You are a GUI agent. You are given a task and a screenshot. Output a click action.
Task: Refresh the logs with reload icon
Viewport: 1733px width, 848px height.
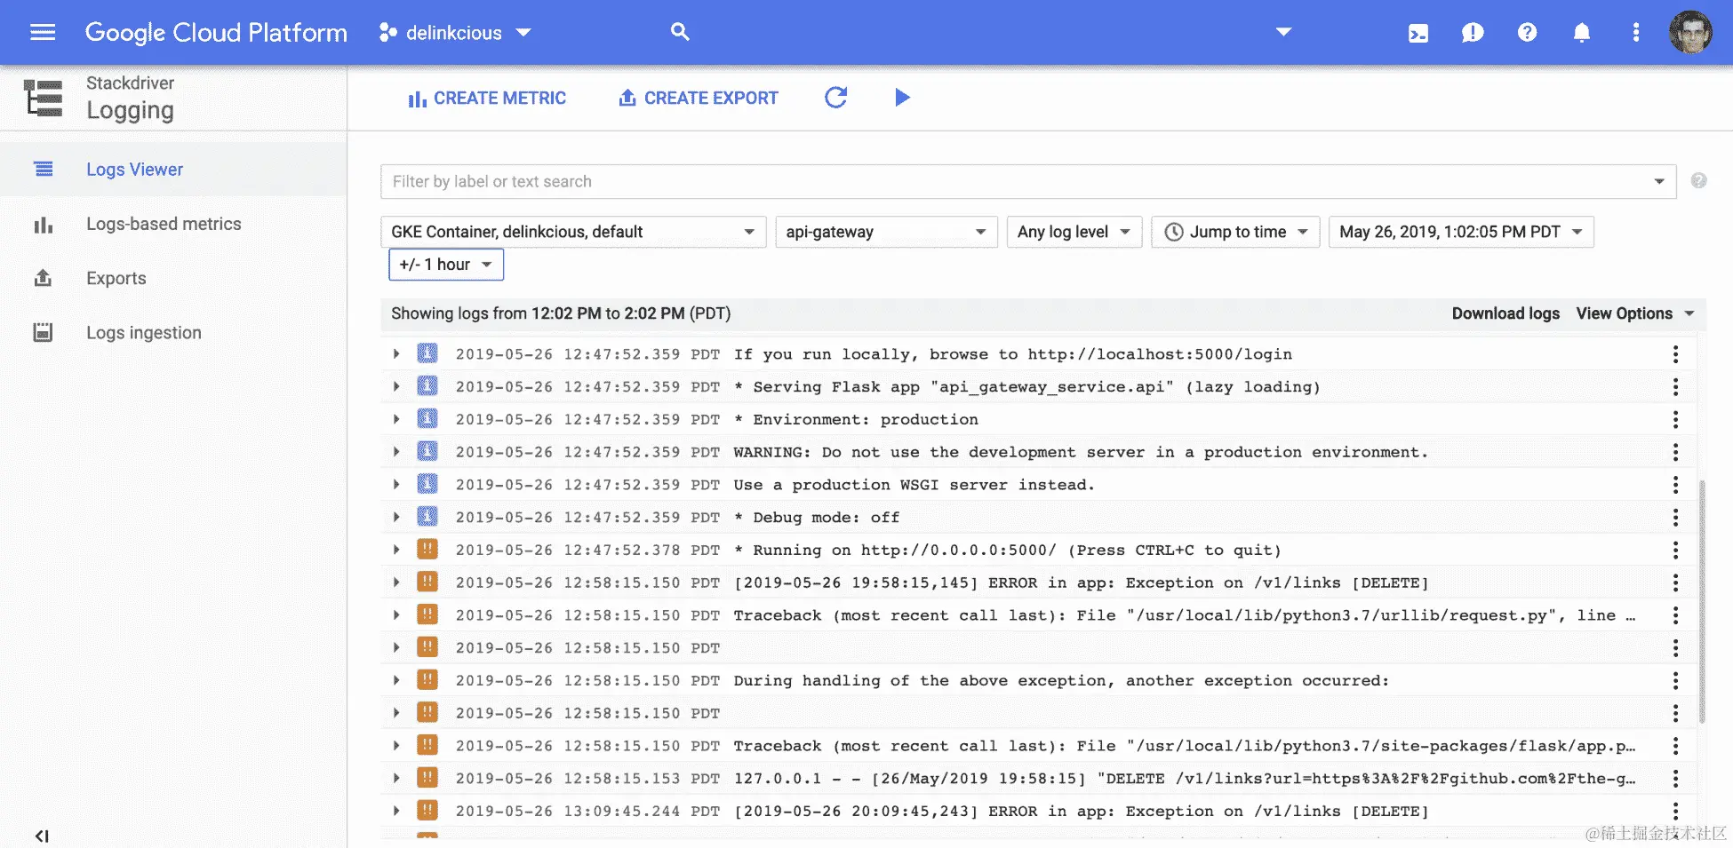click(835, 98)
